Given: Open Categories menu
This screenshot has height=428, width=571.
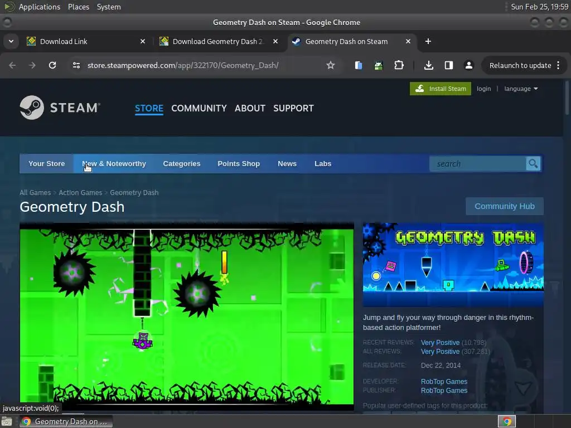Looking at the screenshot, I should [182, 164].
